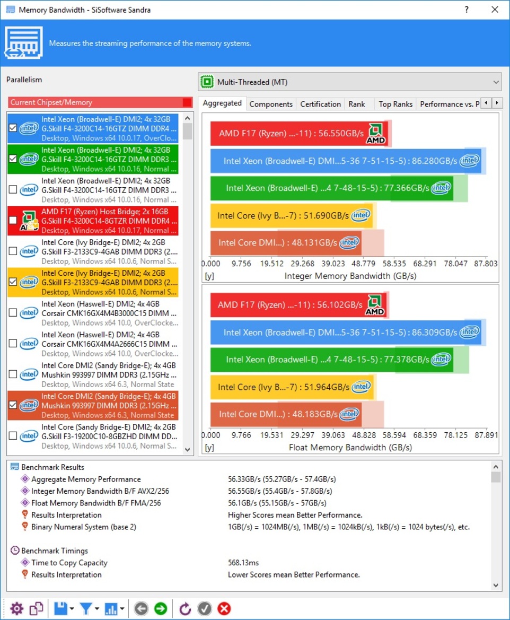
Task: Save results with the floppy disk icon
Action: [60, 608]
